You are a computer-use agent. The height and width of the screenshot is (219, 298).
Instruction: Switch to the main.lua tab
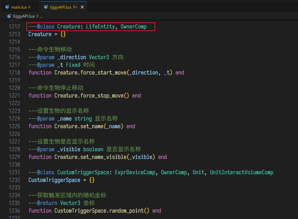coord(20,7)
